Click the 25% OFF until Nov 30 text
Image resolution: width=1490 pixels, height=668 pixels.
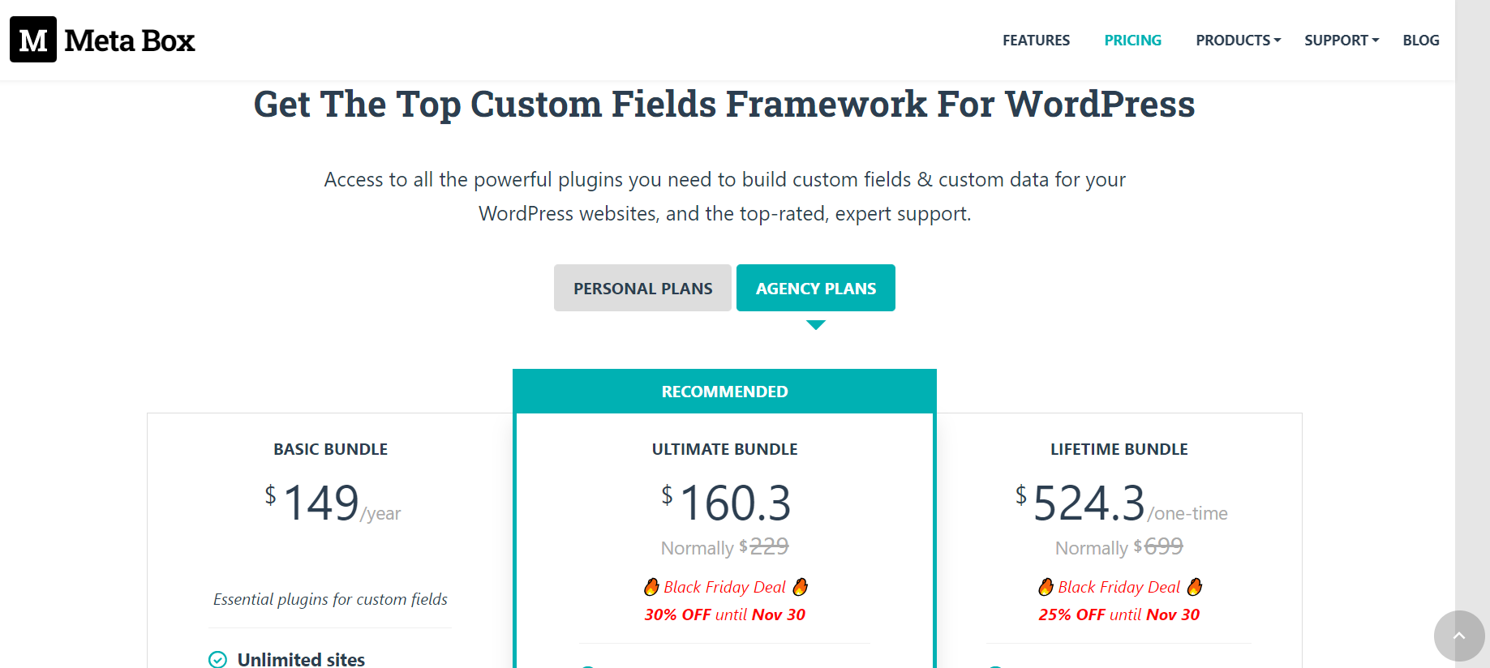click(x=1119, y=614)
